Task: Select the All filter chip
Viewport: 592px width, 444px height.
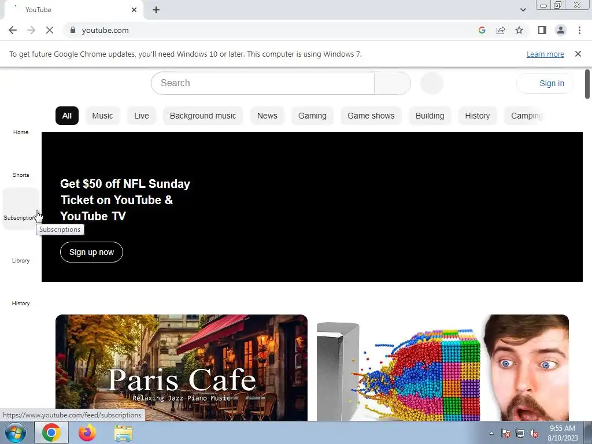Action: click(x=67, y=116)
